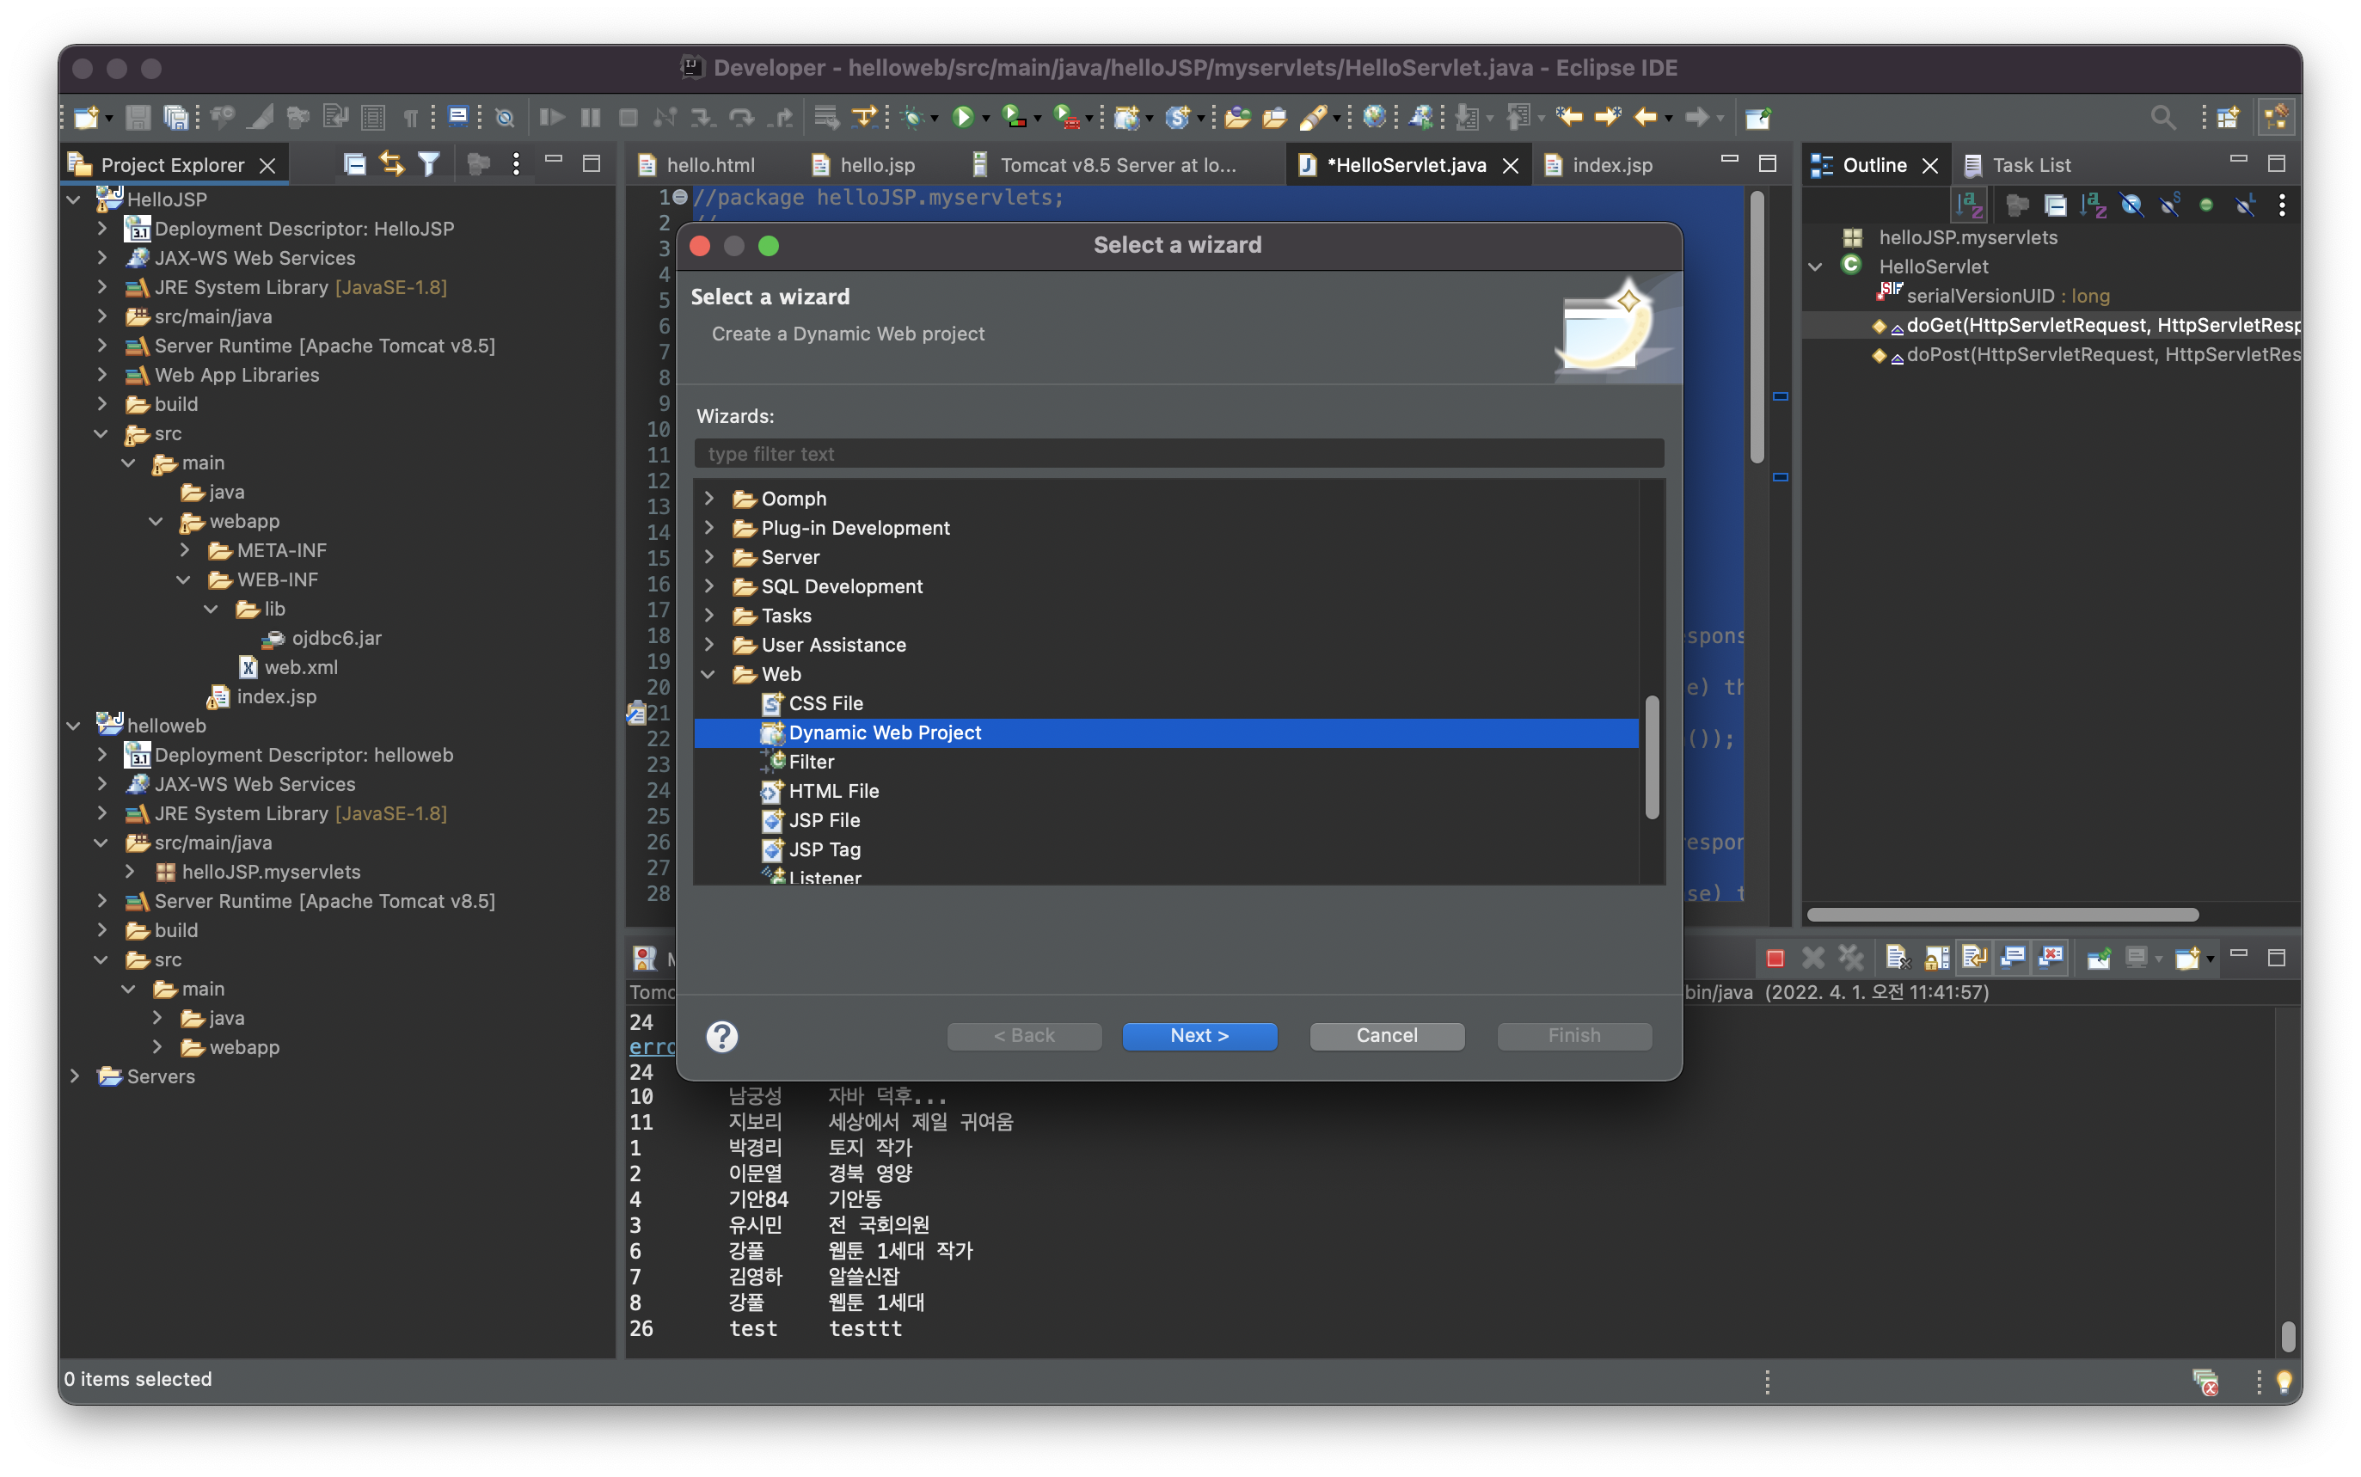
Task: Click the Next > button
Action: [x=1199, y=1035]
